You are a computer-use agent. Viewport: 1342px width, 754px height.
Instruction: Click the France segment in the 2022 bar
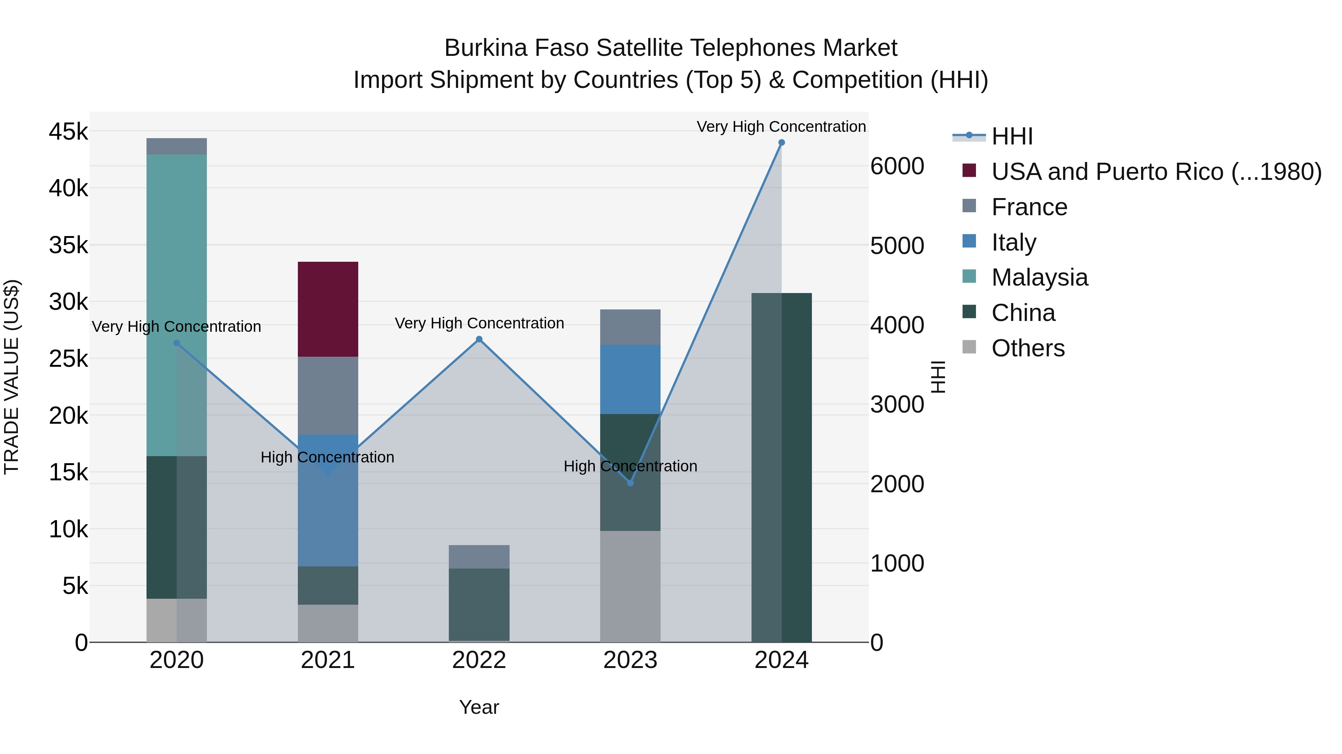coord(479,557)
